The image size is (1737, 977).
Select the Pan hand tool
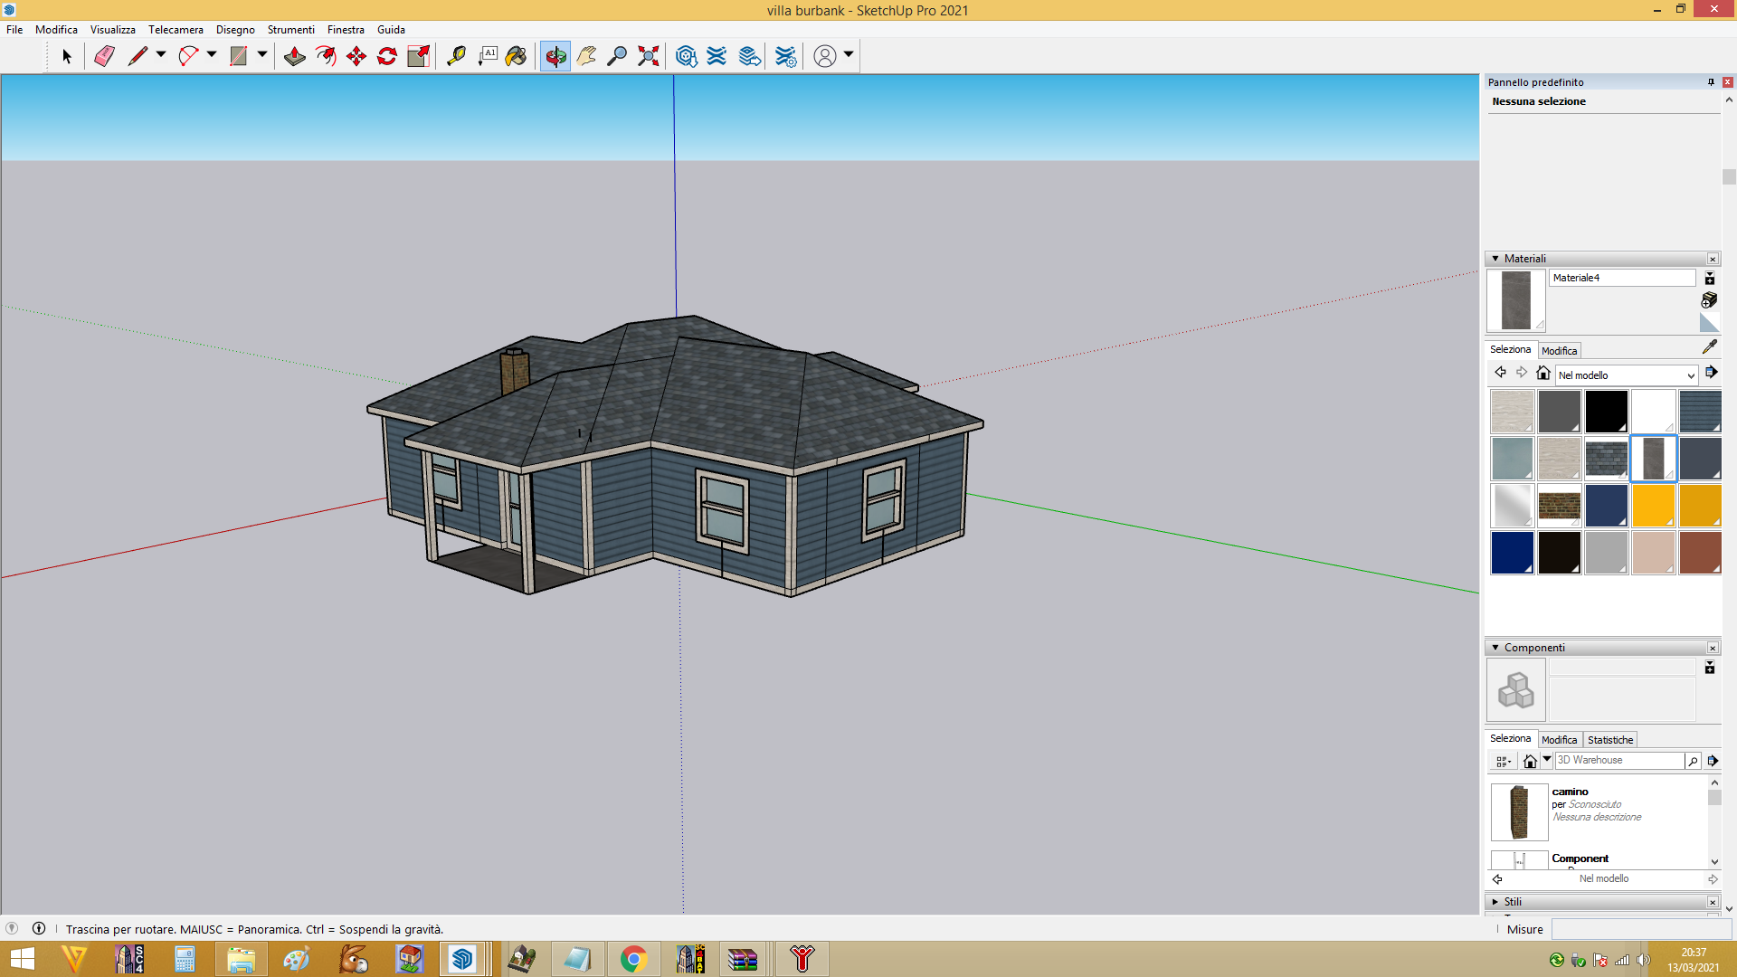(x=586, y=56)
